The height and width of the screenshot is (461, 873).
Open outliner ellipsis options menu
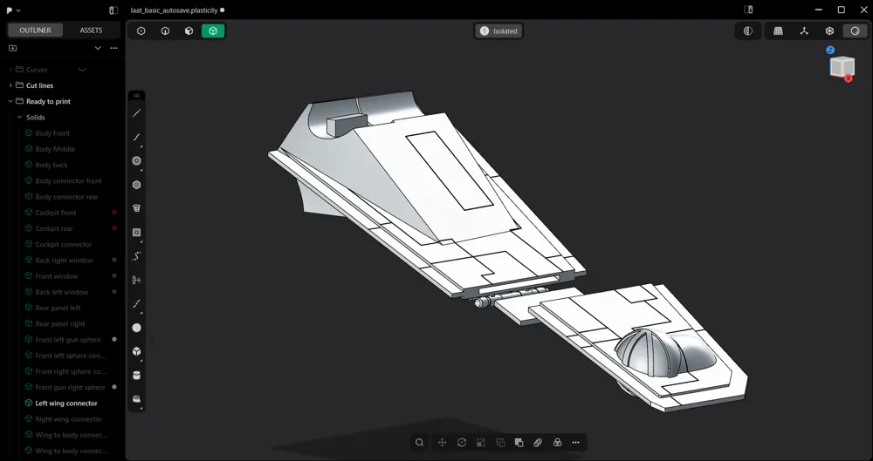click(x=113, y=48)
